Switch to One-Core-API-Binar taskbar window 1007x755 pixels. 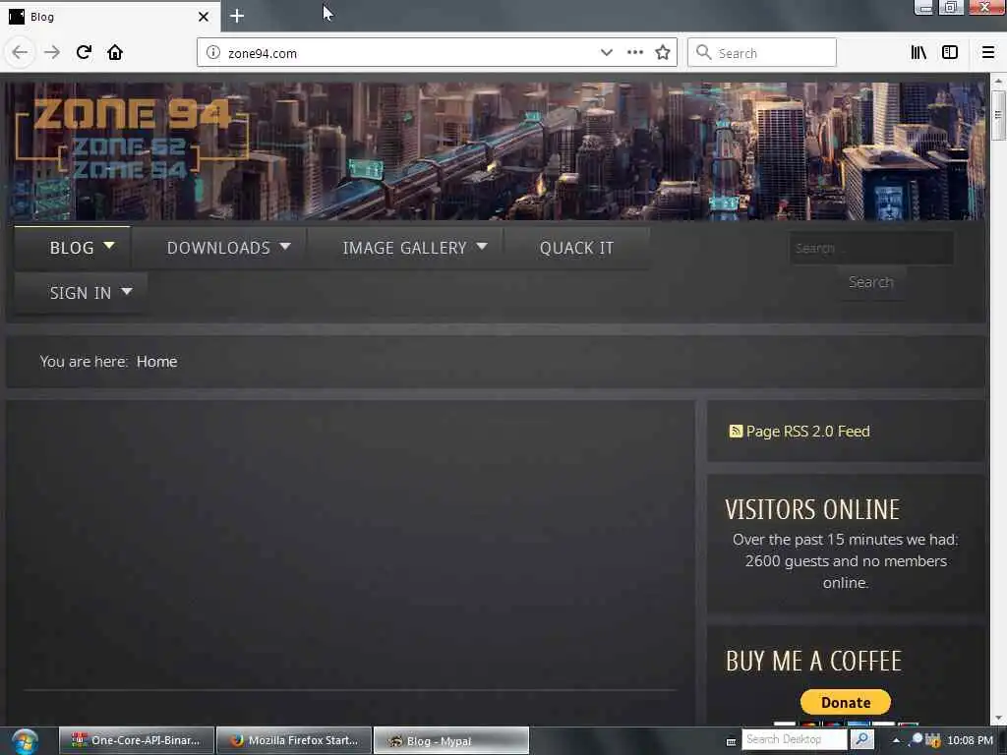point(137,740)
